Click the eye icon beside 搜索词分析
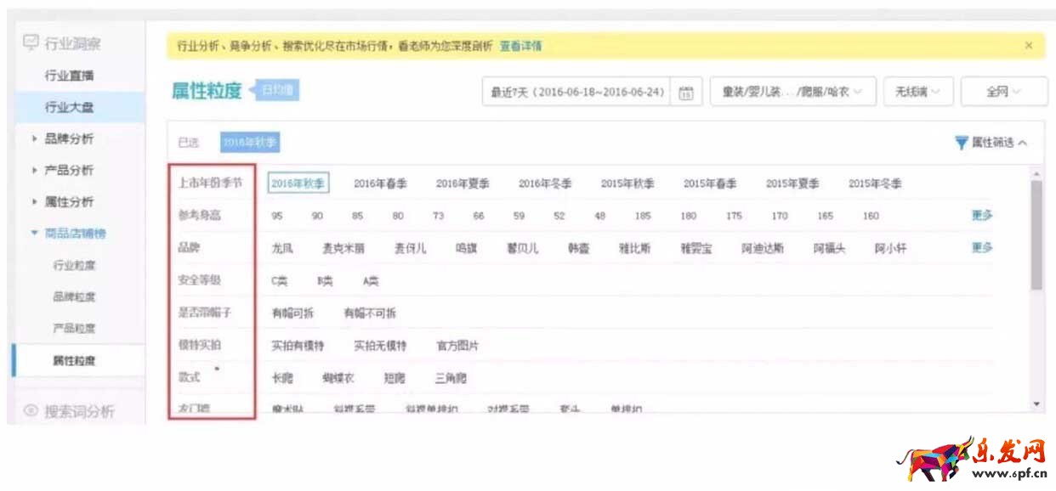 point(31,411)
